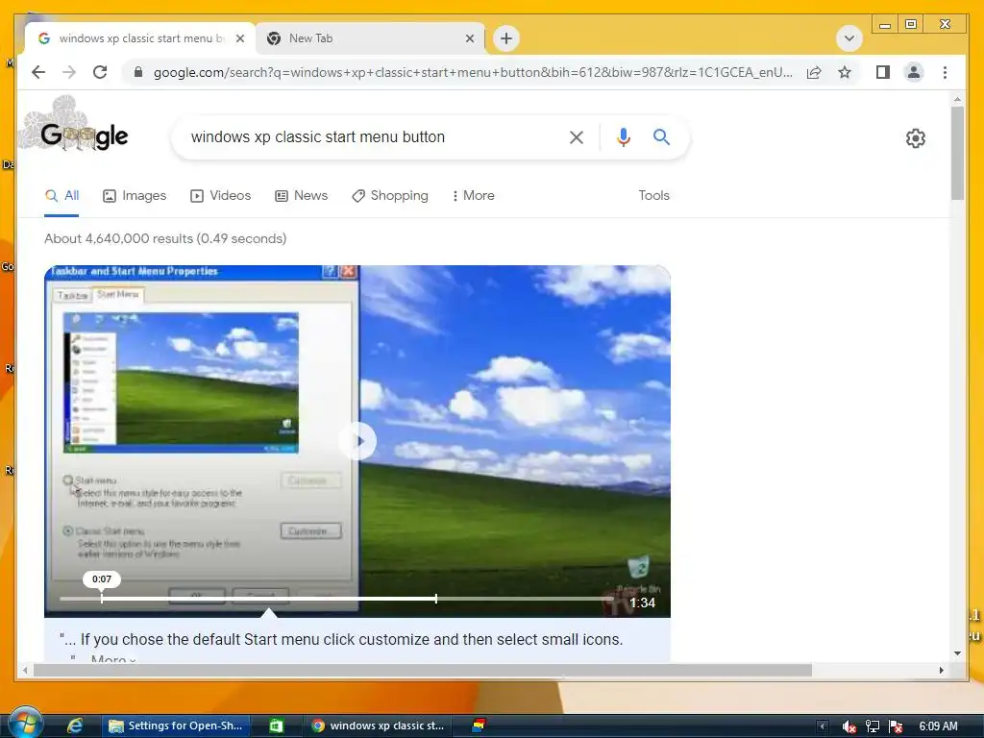Image resolution: width=984 pixels, height=738 pixels.
Task: Add a new browser tab with plus
Action: [x=506, y=38]
